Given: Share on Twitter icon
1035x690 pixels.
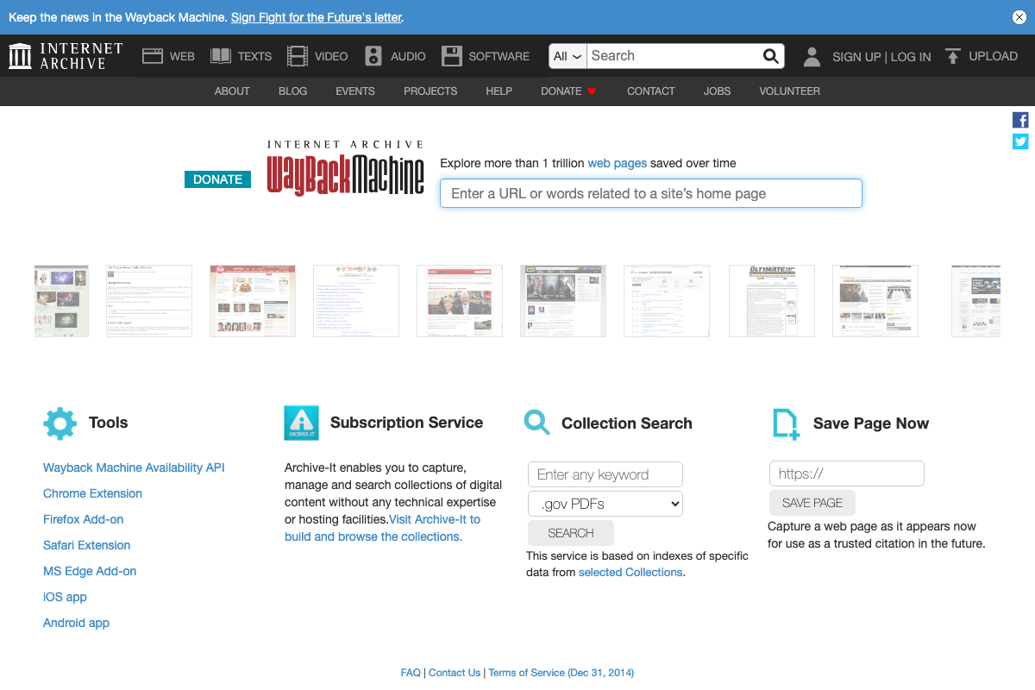Looking at the screenshot, I should tap(1020, 141).
